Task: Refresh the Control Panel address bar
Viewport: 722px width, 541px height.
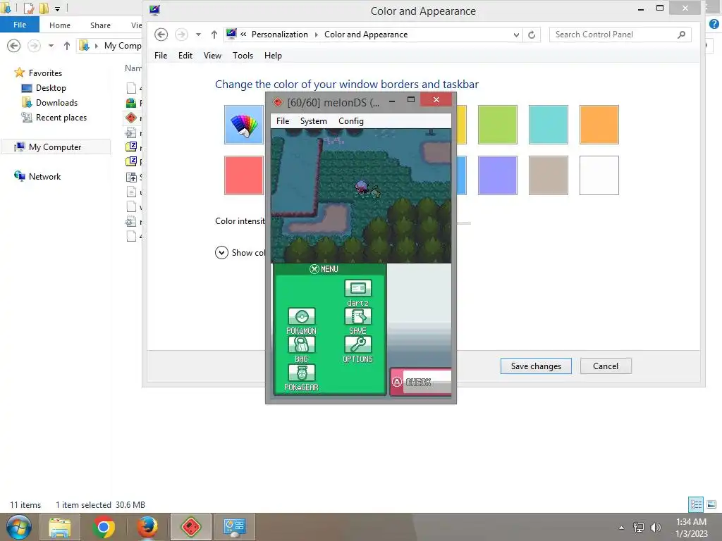Action: click(x=532, y=35)
